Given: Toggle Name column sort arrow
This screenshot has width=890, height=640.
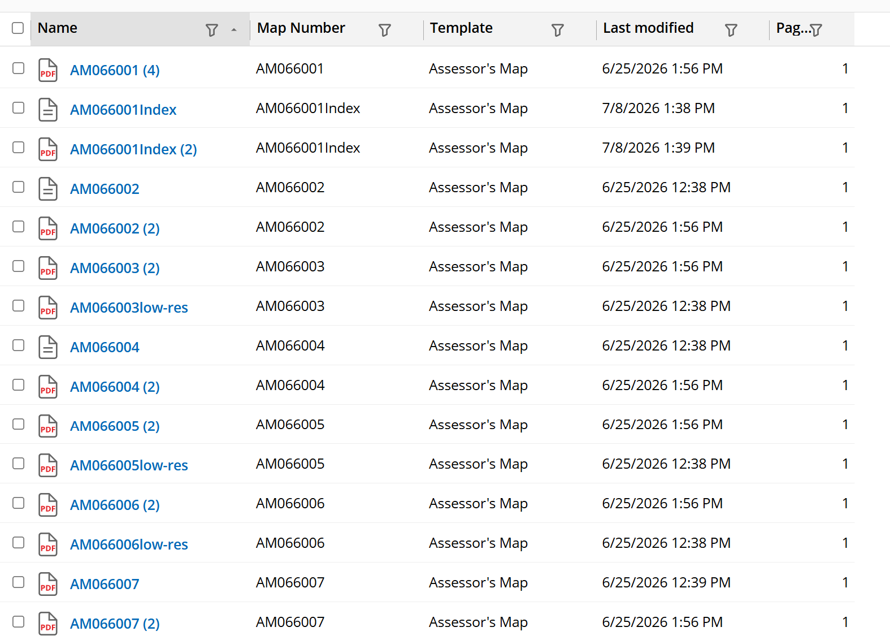Looking at the screenshot, I should [234, 30].
